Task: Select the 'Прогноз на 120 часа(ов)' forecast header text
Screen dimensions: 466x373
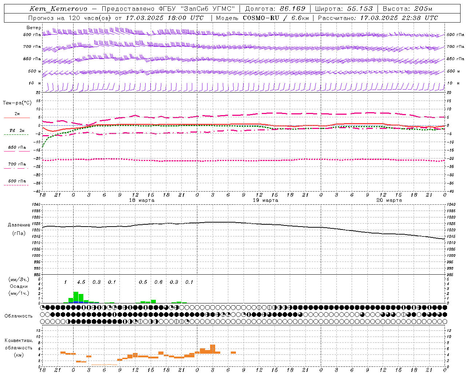Action: point(70,18)
